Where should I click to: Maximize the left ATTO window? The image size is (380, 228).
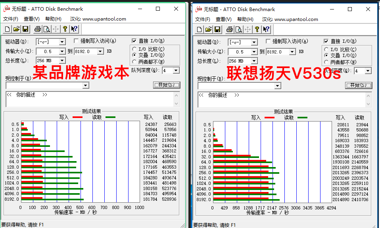tap(158, 9)
